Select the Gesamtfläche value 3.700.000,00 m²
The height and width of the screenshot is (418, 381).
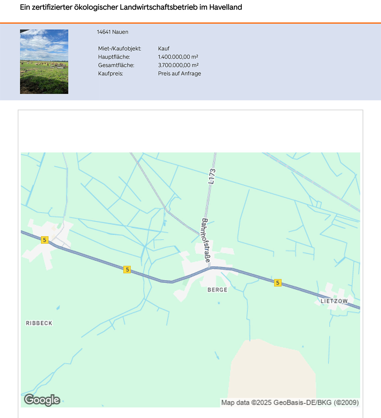(178, 65)
